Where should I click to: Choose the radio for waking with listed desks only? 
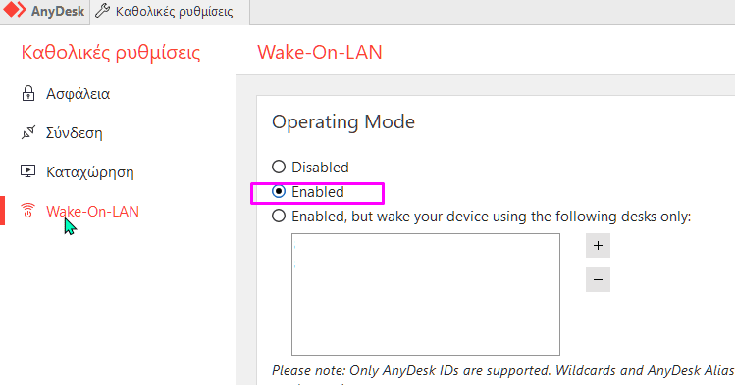click(279, 217)
